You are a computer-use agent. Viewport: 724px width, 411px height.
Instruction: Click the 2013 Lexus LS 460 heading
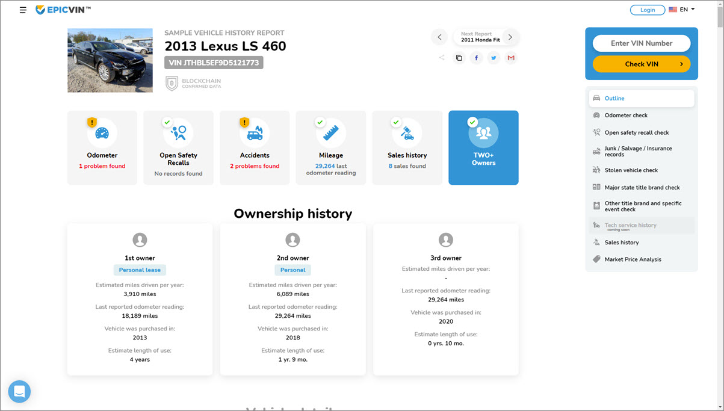pyautogui.click(x=226, y=46)
